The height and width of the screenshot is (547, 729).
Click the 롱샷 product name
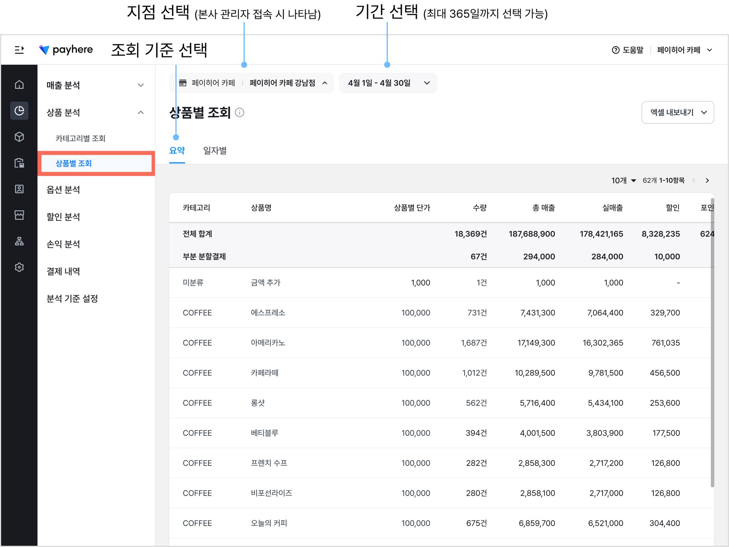258,403
